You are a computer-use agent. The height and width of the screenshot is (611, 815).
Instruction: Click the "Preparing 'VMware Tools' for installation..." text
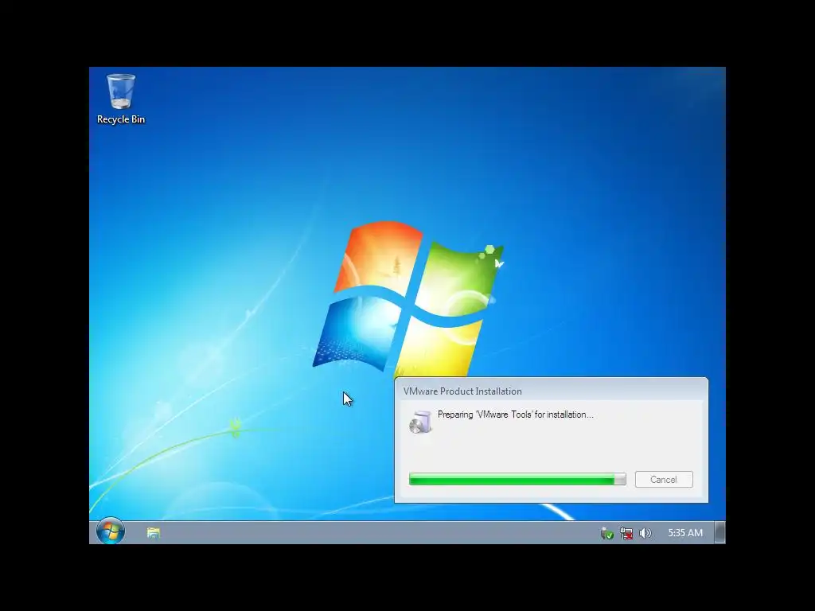(515, 414)
